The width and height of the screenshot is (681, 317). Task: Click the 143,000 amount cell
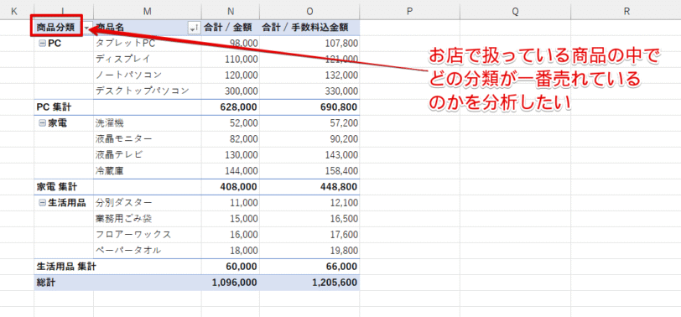[309, 155]
